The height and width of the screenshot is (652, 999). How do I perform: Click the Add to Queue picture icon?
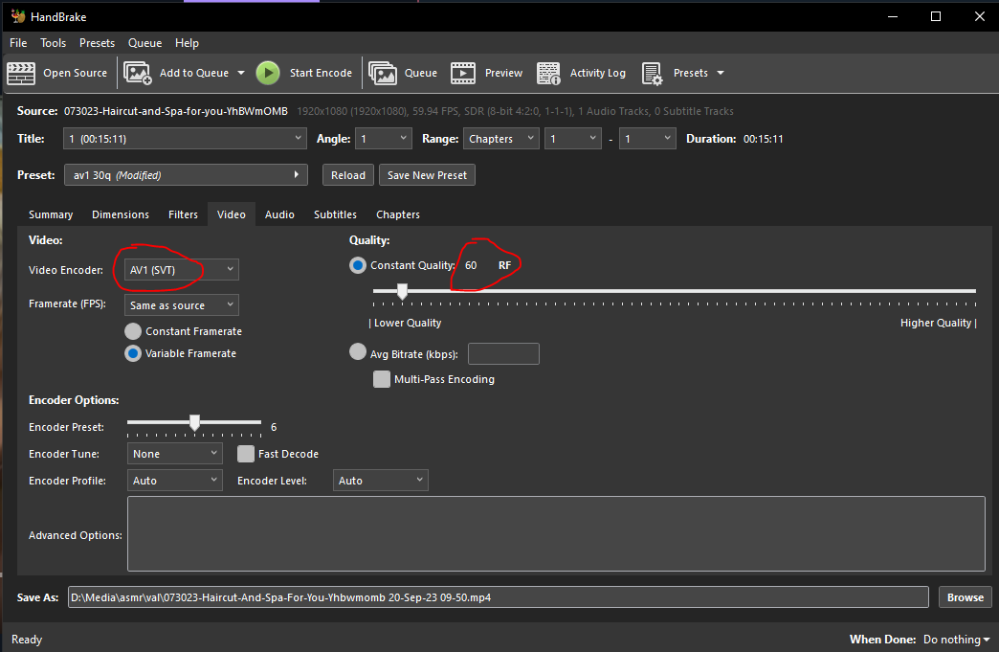(x=138, y=74)
